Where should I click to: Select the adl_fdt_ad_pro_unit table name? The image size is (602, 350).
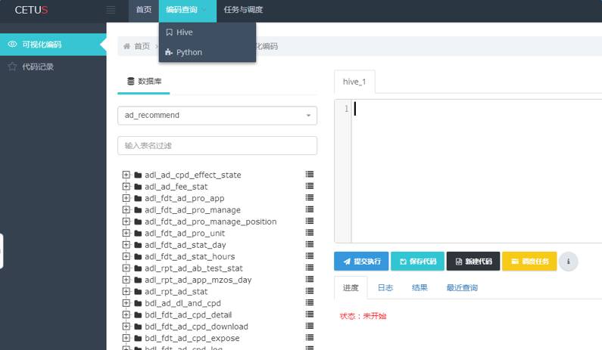pos(185,233)
